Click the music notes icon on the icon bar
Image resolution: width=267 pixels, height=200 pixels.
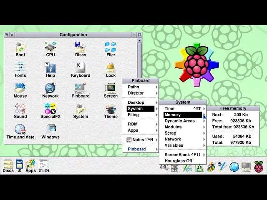164,167
